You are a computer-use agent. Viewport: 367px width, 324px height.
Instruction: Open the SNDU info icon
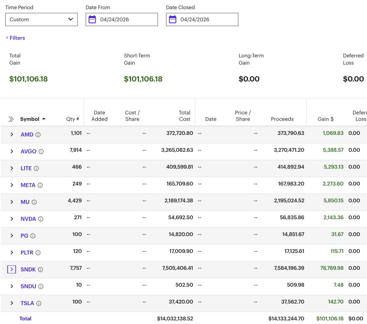(x=41, y=286)
